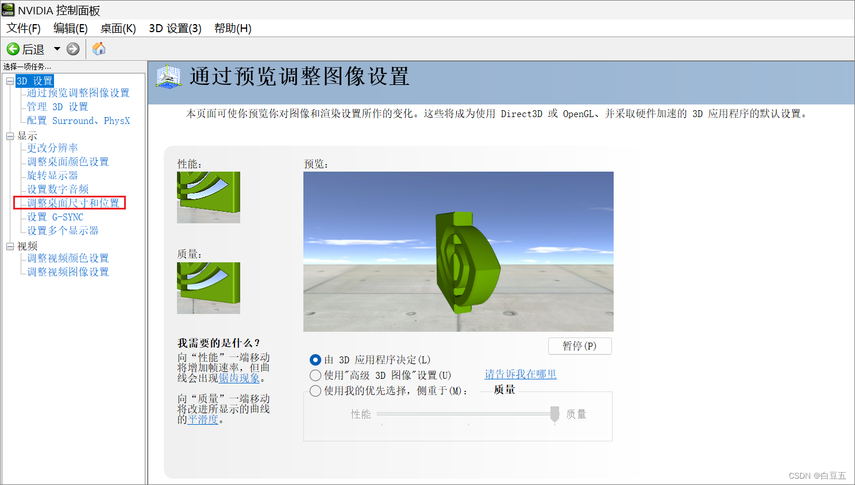Click the 3D image header icon
The width and height of the screenshot is (855, 485).
click(x=168, y=76)
